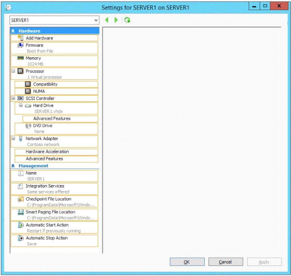This screenshot has height=276, width=291.
Task: Click the Apply button
Action: (x=264, y=262)
